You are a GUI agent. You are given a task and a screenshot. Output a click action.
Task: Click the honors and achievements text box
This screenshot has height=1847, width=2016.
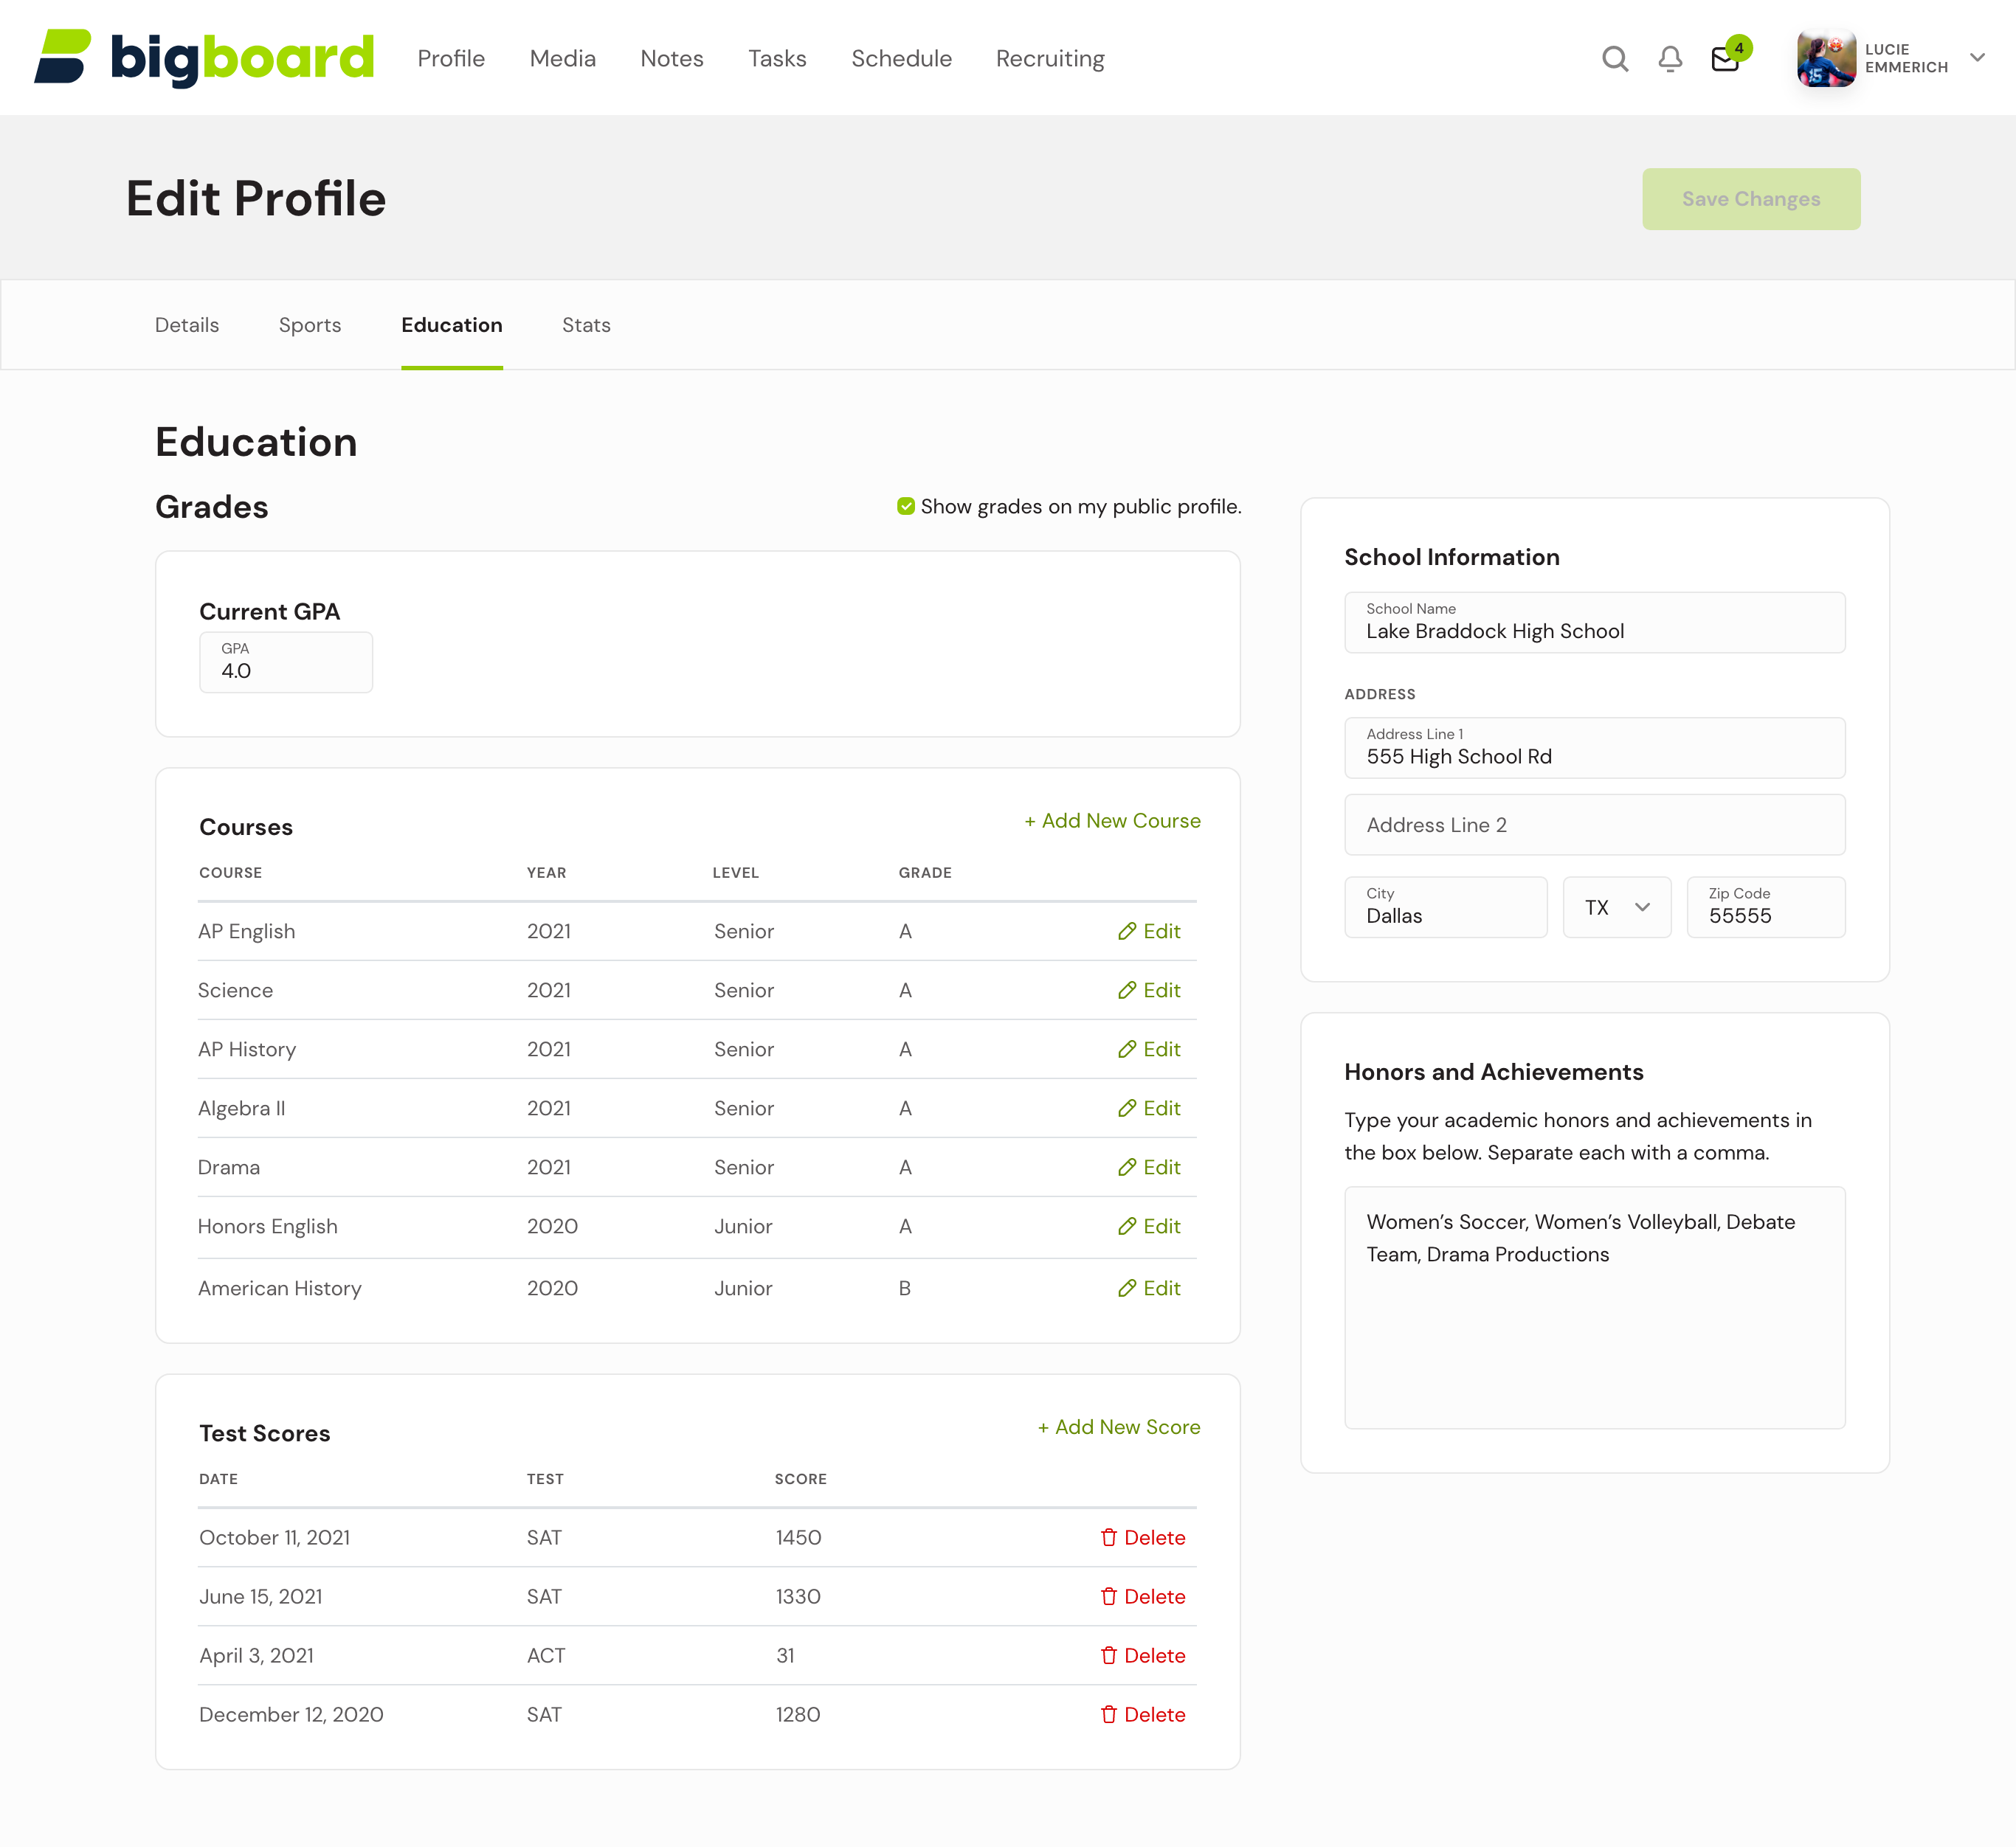click(x=1594, y=1307)
